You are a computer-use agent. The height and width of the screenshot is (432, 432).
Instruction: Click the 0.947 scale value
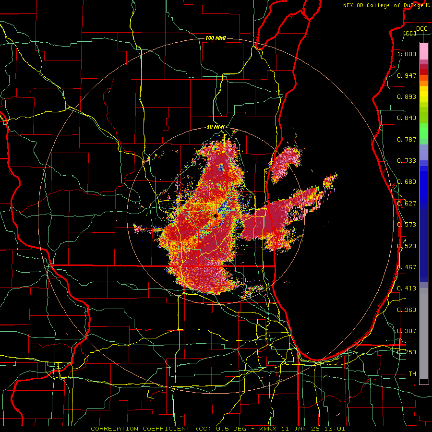tap(407, 75)
